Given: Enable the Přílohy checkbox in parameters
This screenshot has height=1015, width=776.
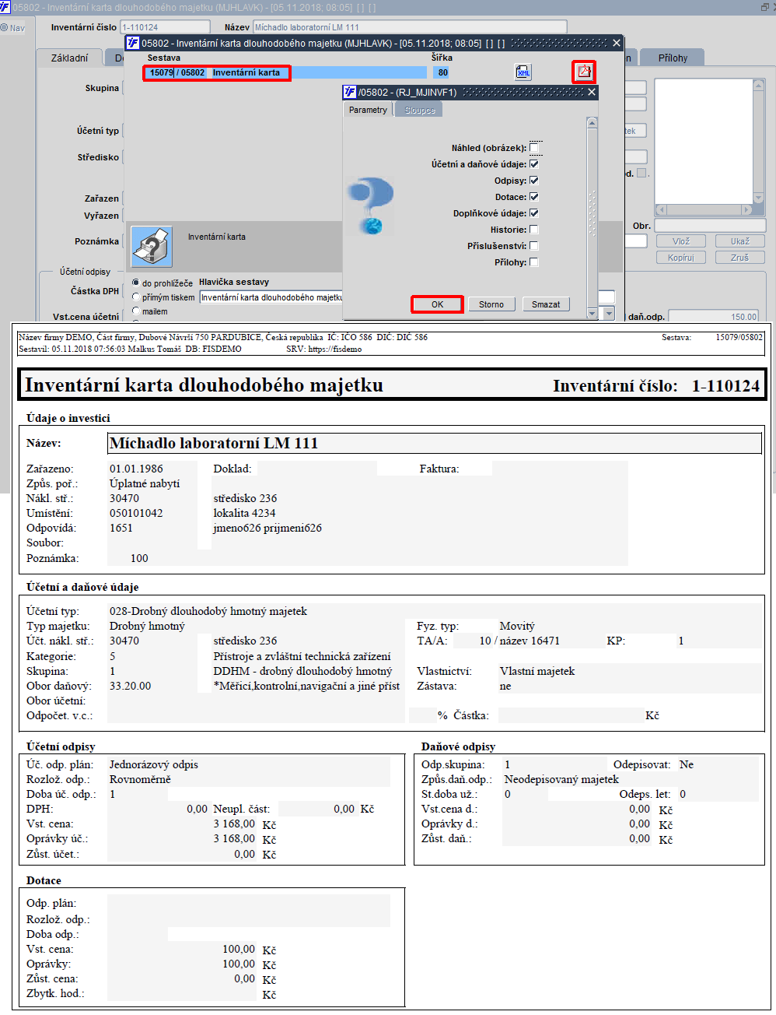Looking at the screenshot, I should point(534,262).
